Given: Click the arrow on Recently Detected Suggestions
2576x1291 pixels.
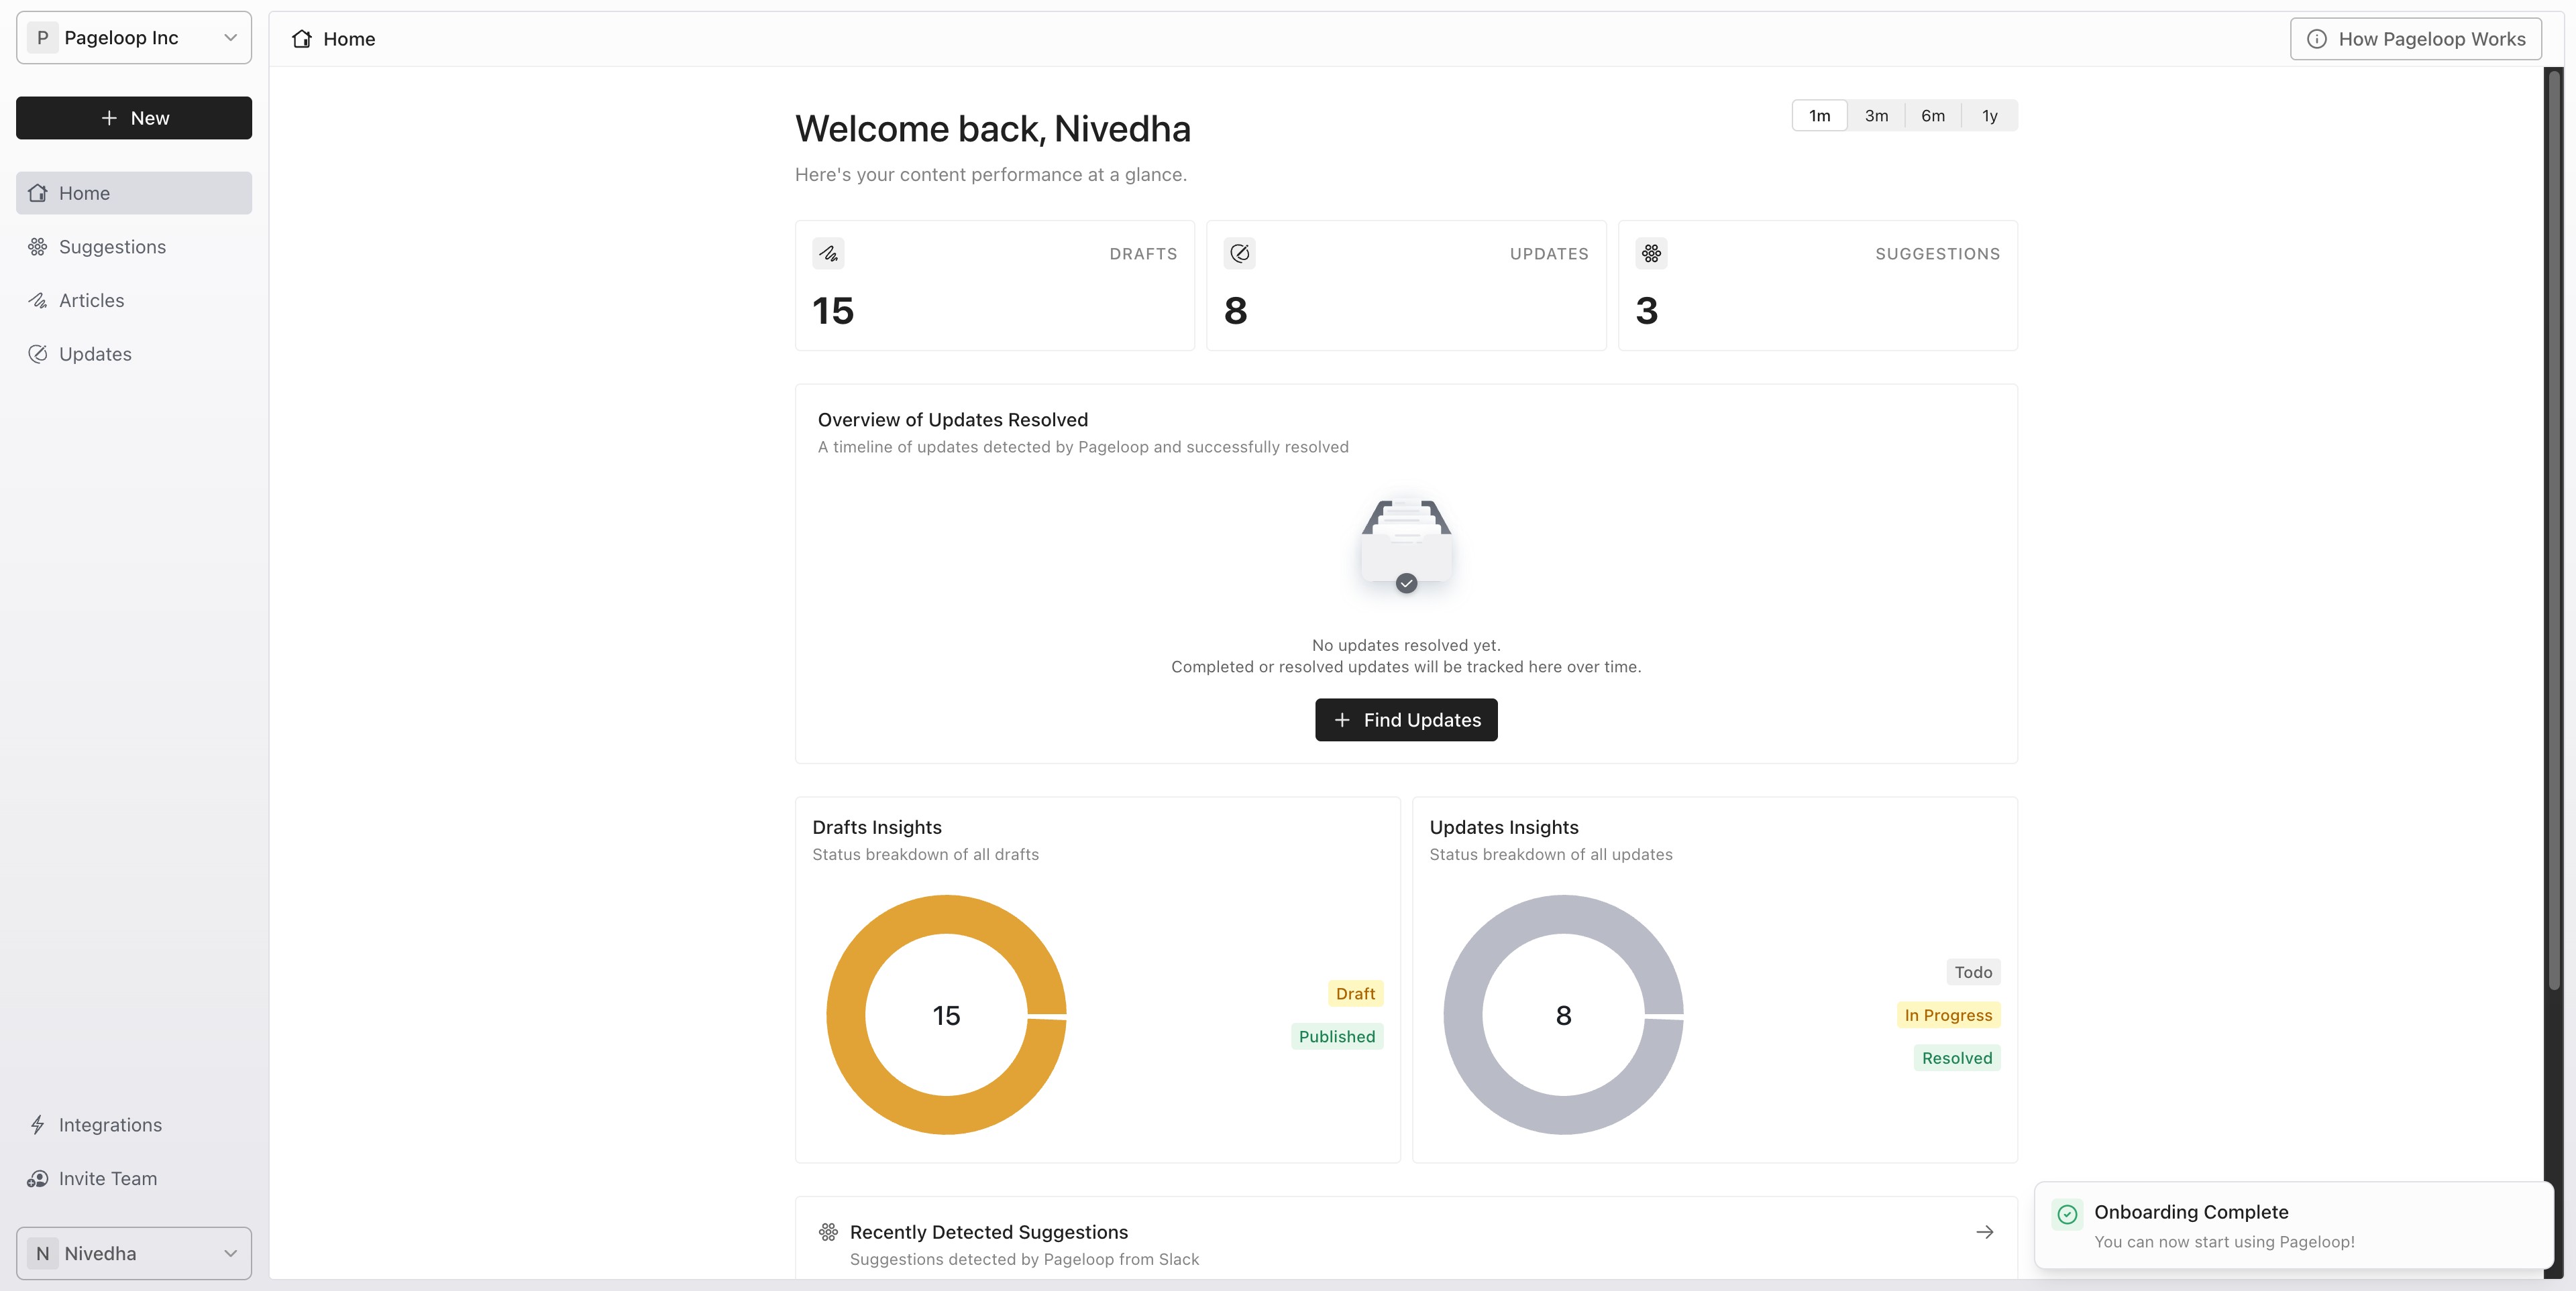Looking at the screenshot, I should pos(1985,1233).
